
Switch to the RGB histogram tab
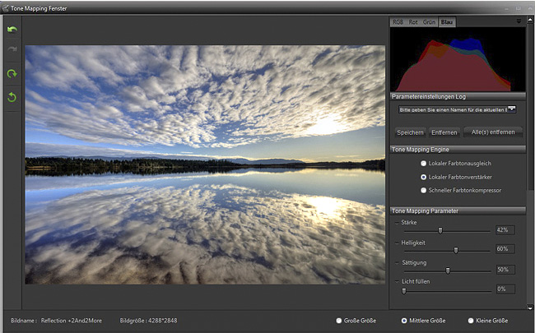point(398,22)
